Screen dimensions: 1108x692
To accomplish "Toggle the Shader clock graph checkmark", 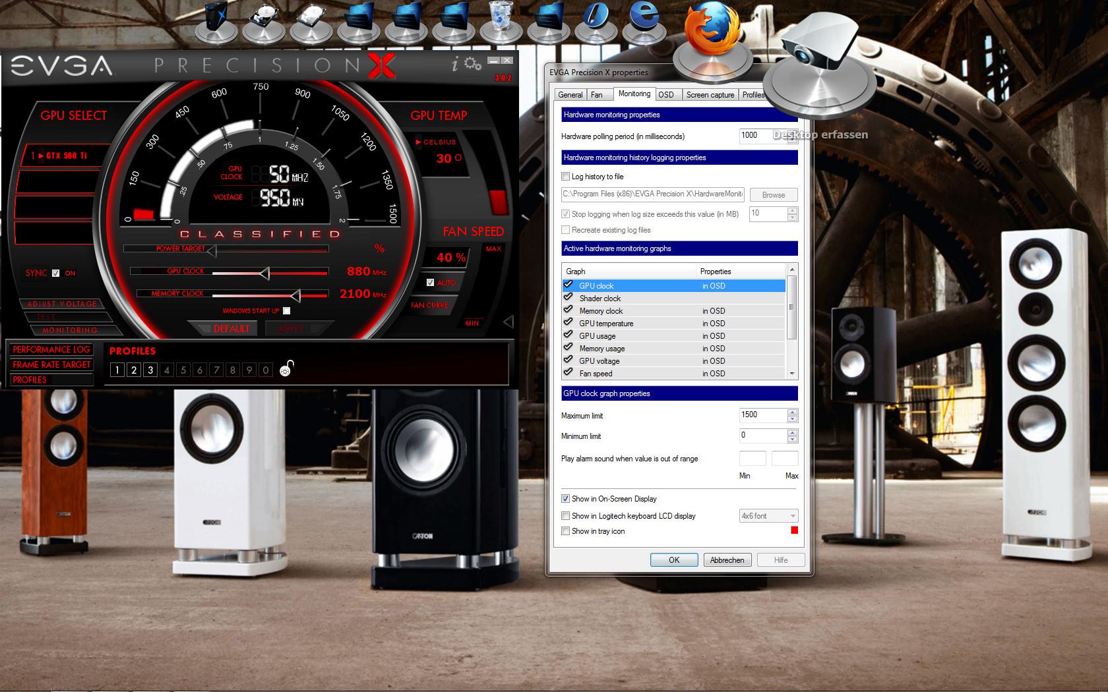I will 568,298.
